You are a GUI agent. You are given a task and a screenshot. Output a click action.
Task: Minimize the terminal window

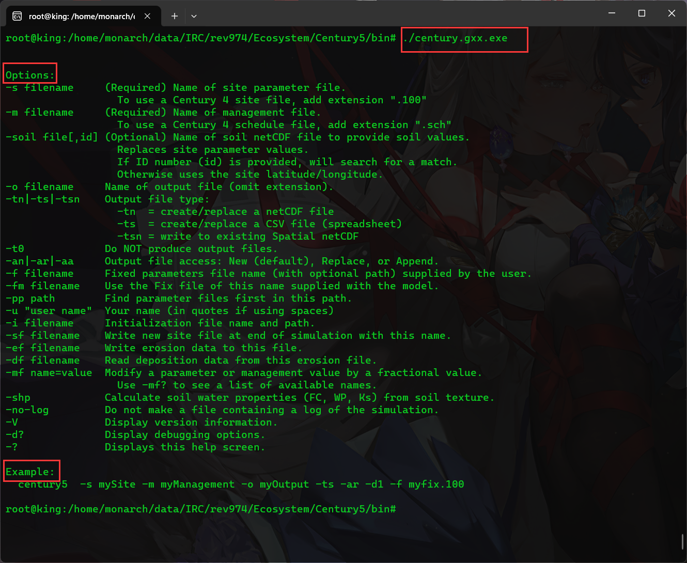click(612, 13)
